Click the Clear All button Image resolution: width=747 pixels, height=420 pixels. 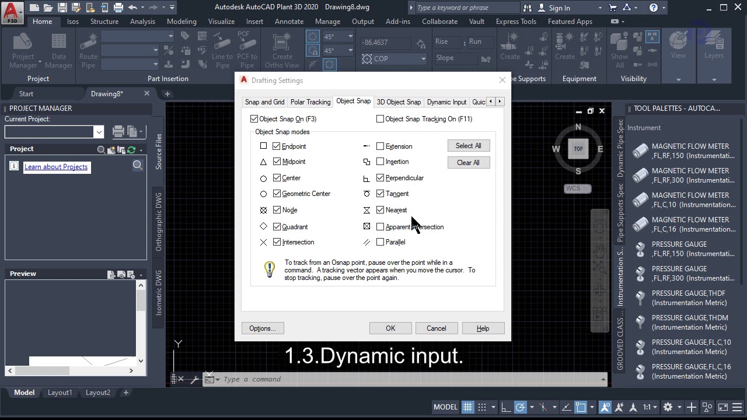pyautogui.click(x=469, y=163)
